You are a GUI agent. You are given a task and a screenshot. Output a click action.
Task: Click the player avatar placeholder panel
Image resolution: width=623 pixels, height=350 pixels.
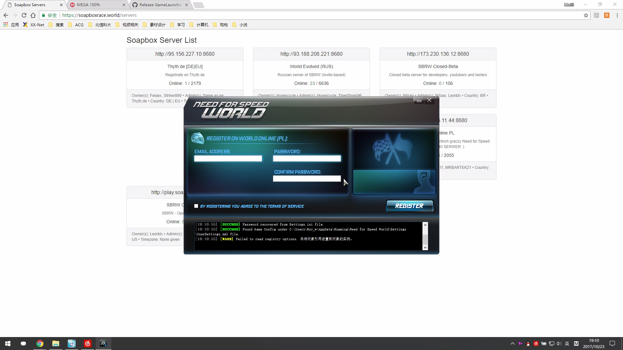pos(394,182)
